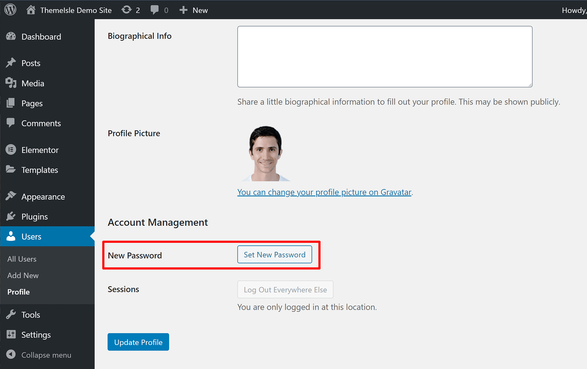
Task: Open the Settings icon in sidebar
Action: pyautogui.click(x=11, y=334)
